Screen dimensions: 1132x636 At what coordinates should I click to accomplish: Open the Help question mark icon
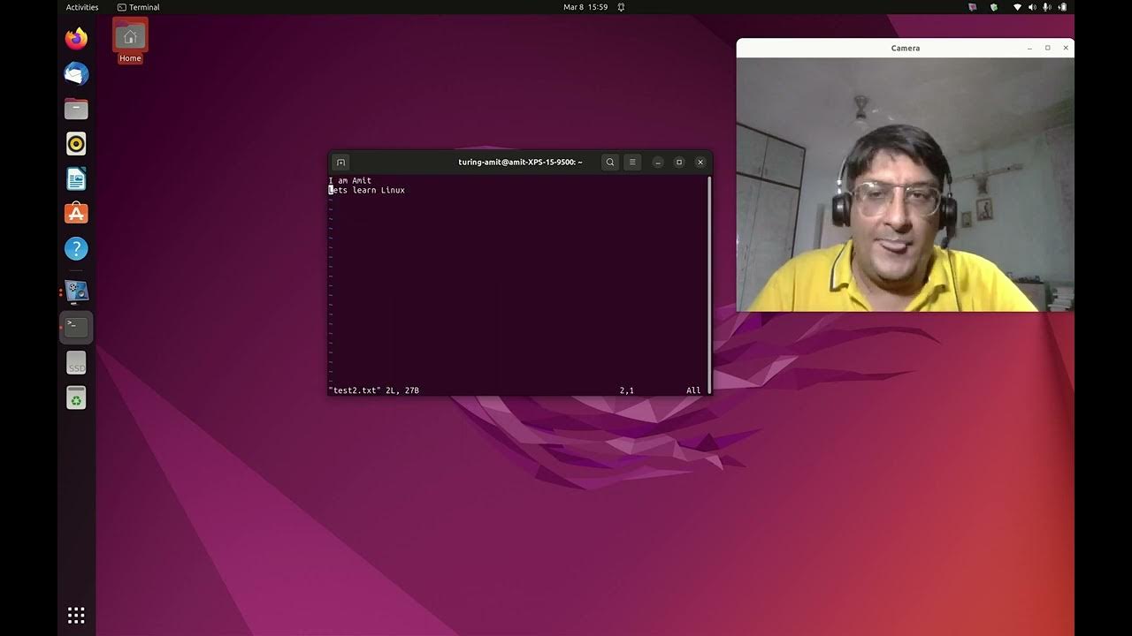(76, 249)
